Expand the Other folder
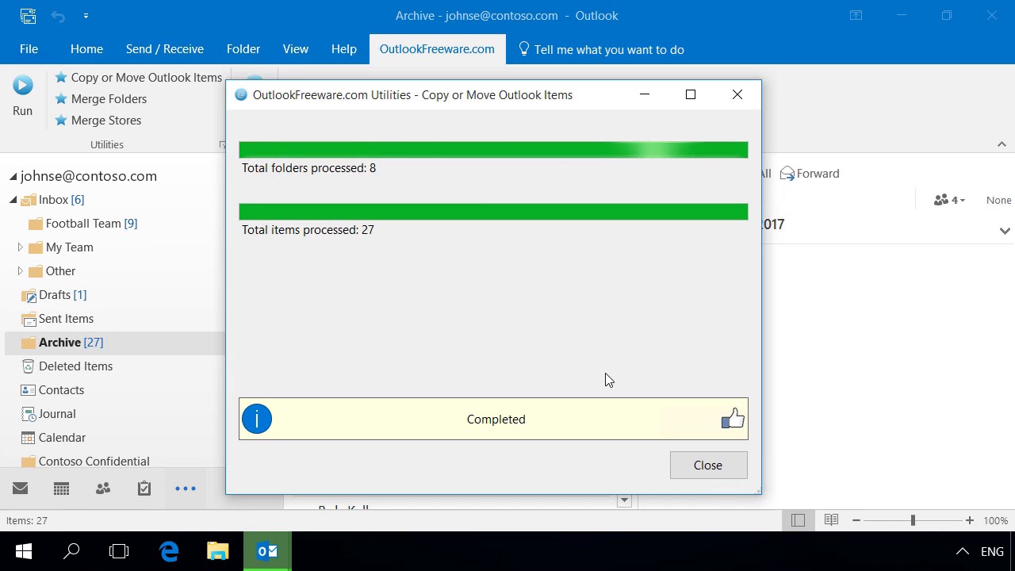Viewport: 1015px width, 571px height. coord(20,271)
